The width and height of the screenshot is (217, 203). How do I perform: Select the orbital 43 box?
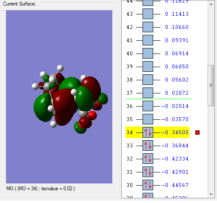click(148, 14)
